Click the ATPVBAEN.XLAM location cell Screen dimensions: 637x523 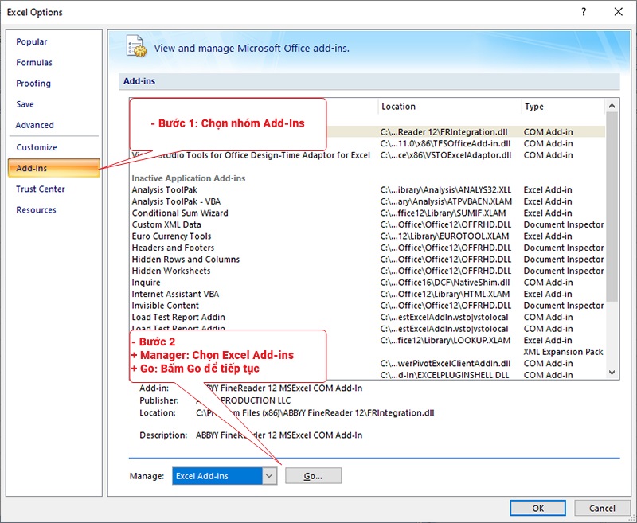pos(446,202)
